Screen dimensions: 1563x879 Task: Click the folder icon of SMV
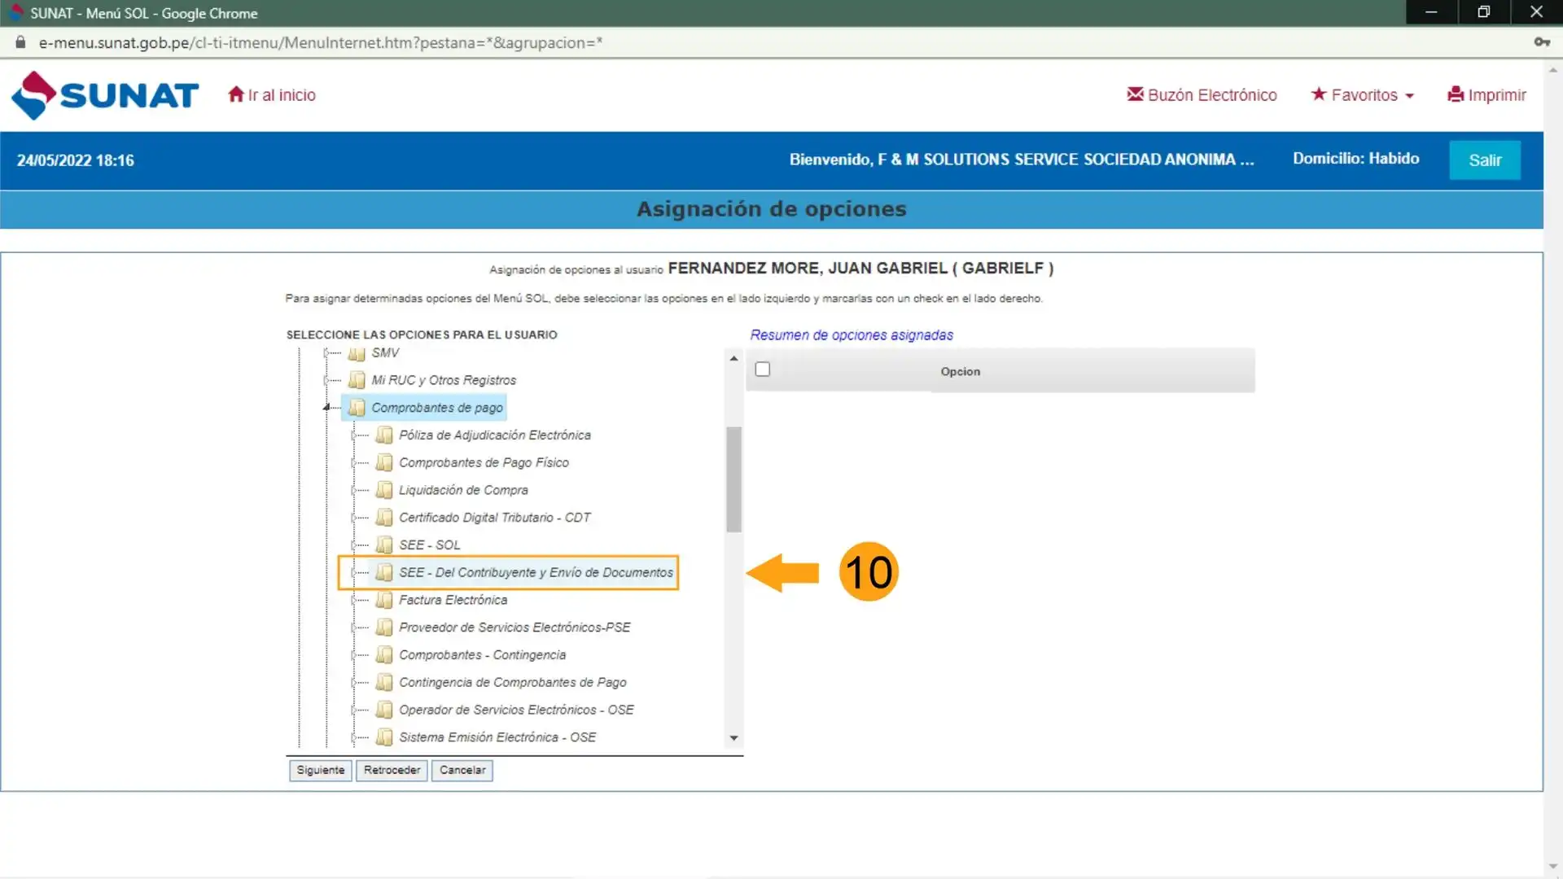tap(357, 353)
